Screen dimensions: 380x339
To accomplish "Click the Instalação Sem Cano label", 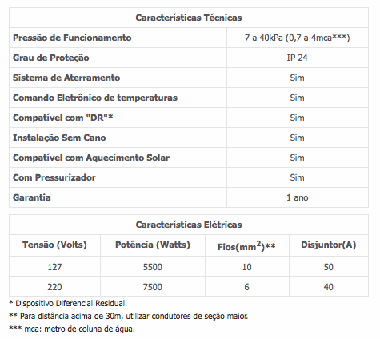I will tap(59, 138).
